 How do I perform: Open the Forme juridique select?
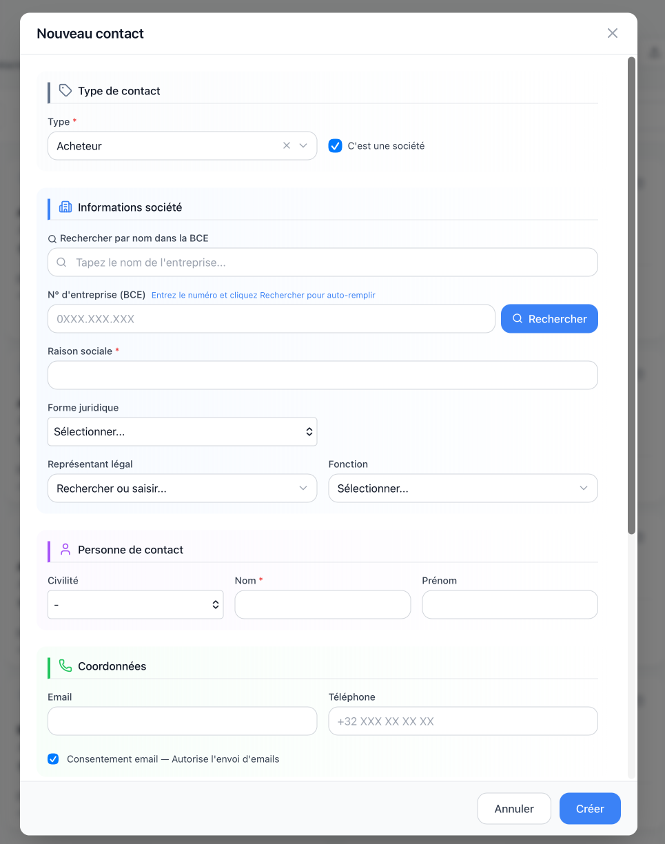(182, 432)
